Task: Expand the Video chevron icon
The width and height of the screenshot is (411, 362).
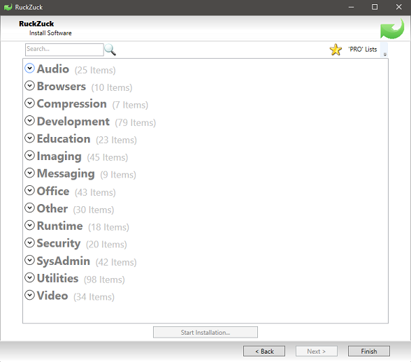Action: [x=29, y=295]
